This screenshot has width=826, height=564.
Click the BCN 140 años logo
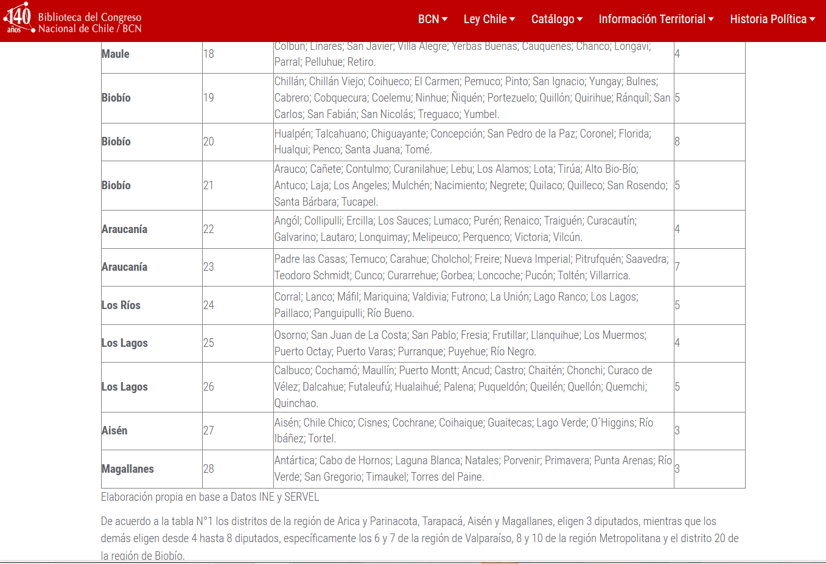[x=18, y=17]
